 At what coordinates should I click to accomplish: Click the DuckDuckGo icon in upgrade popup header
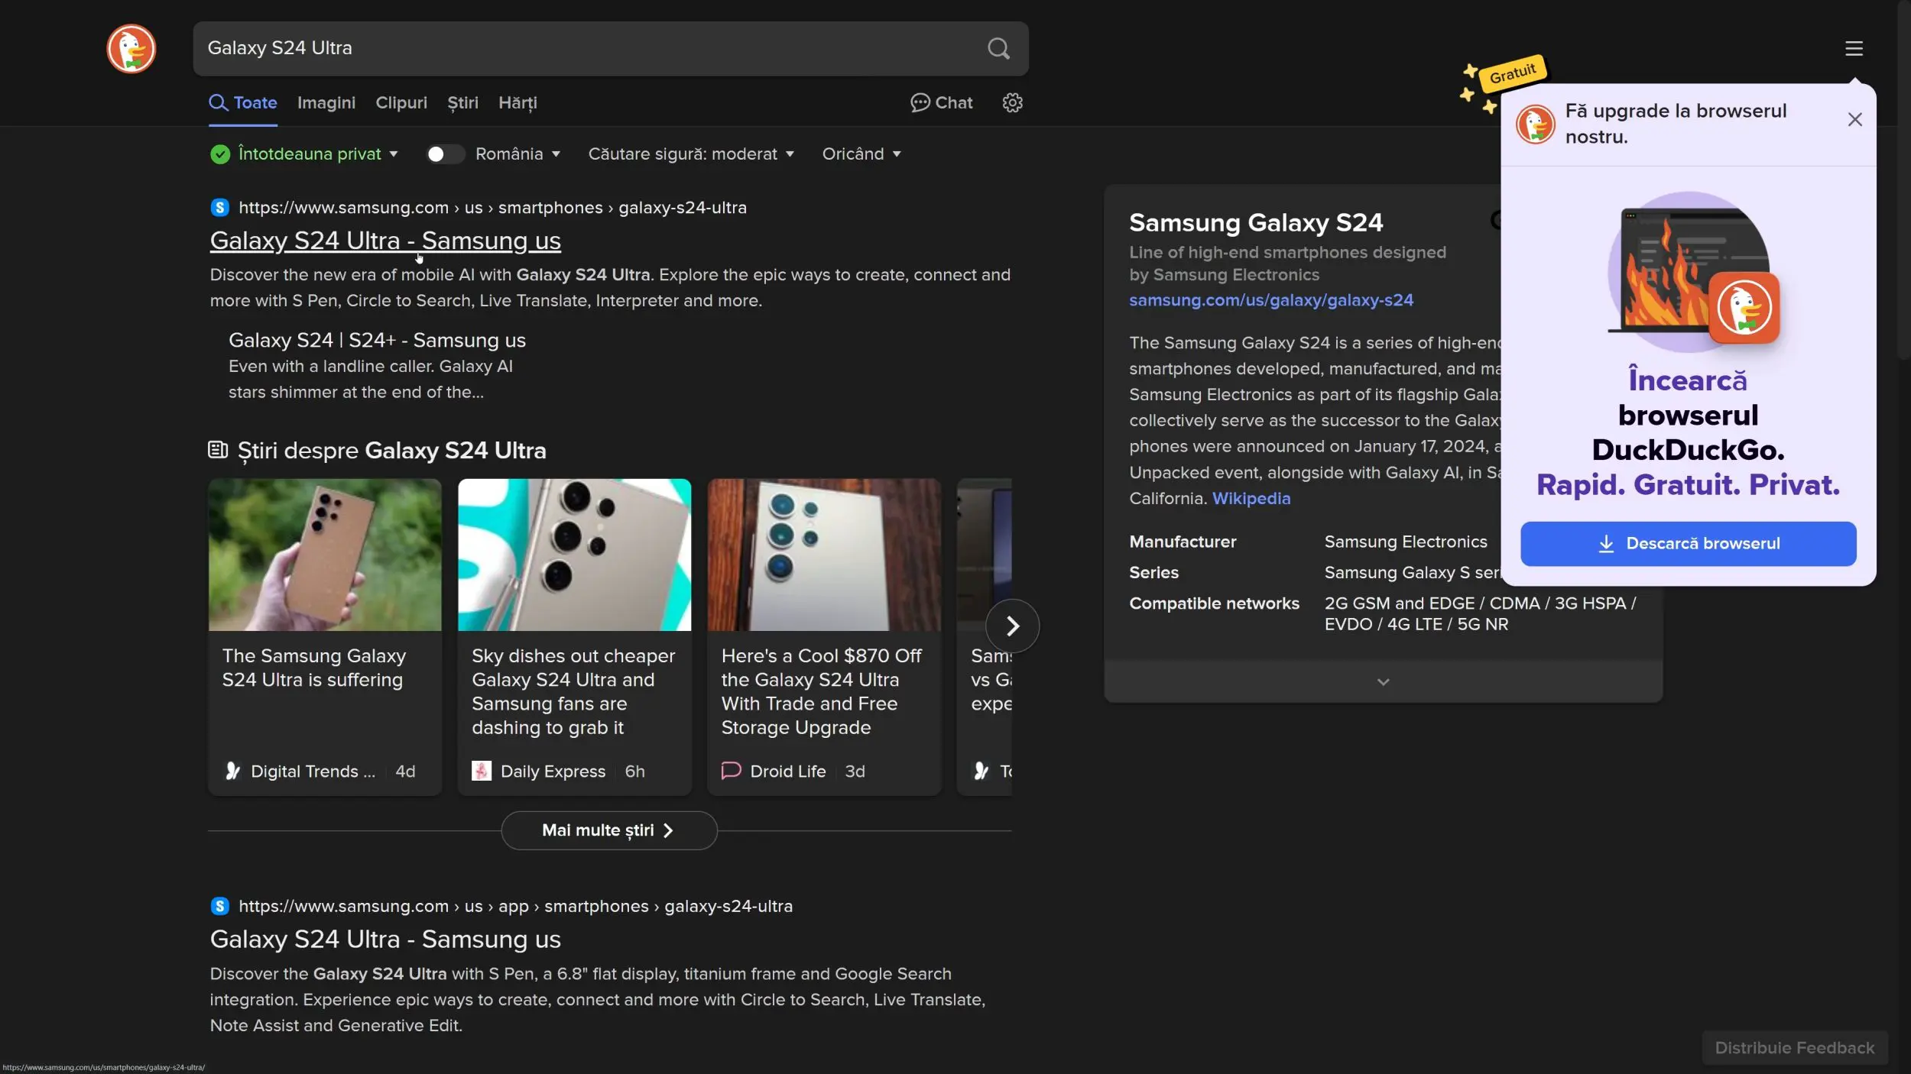pos(1536,124)
